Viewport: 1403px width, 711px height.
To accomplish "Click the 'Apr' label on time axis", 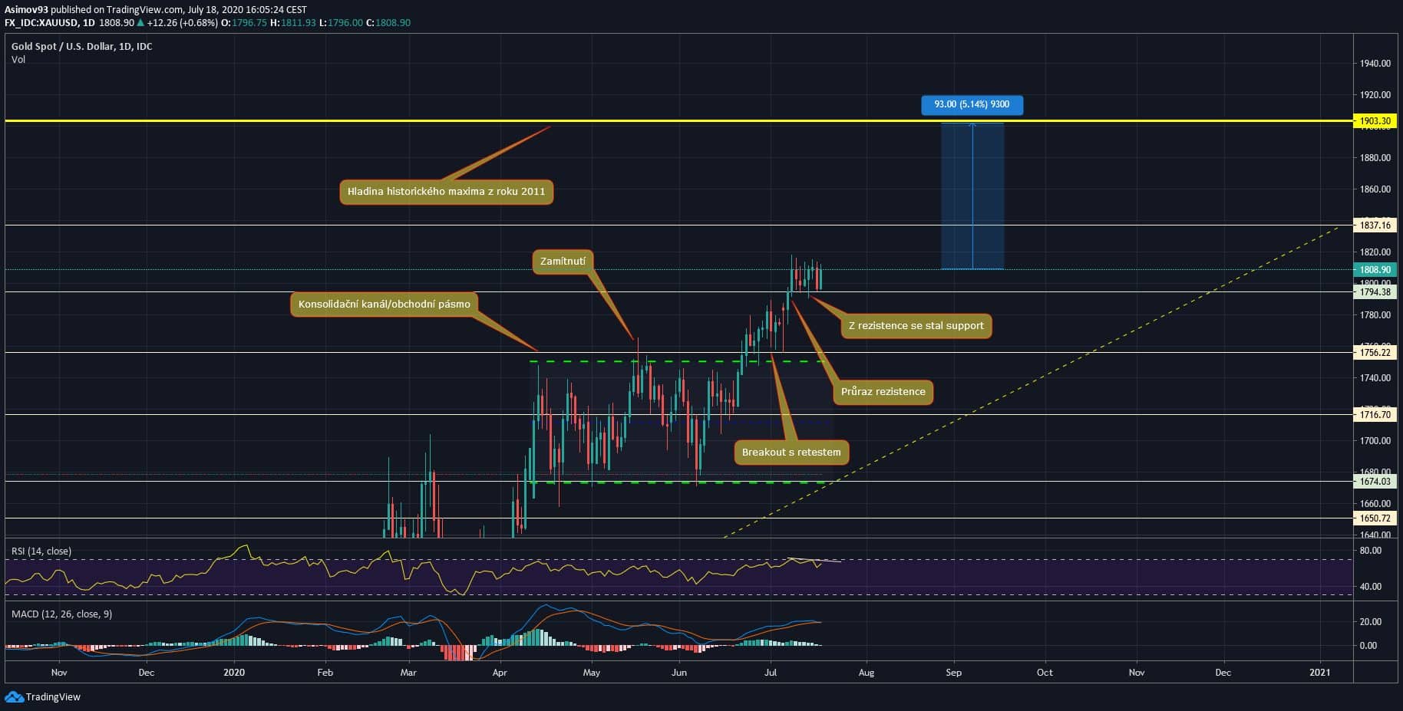I will pos(500,673).
